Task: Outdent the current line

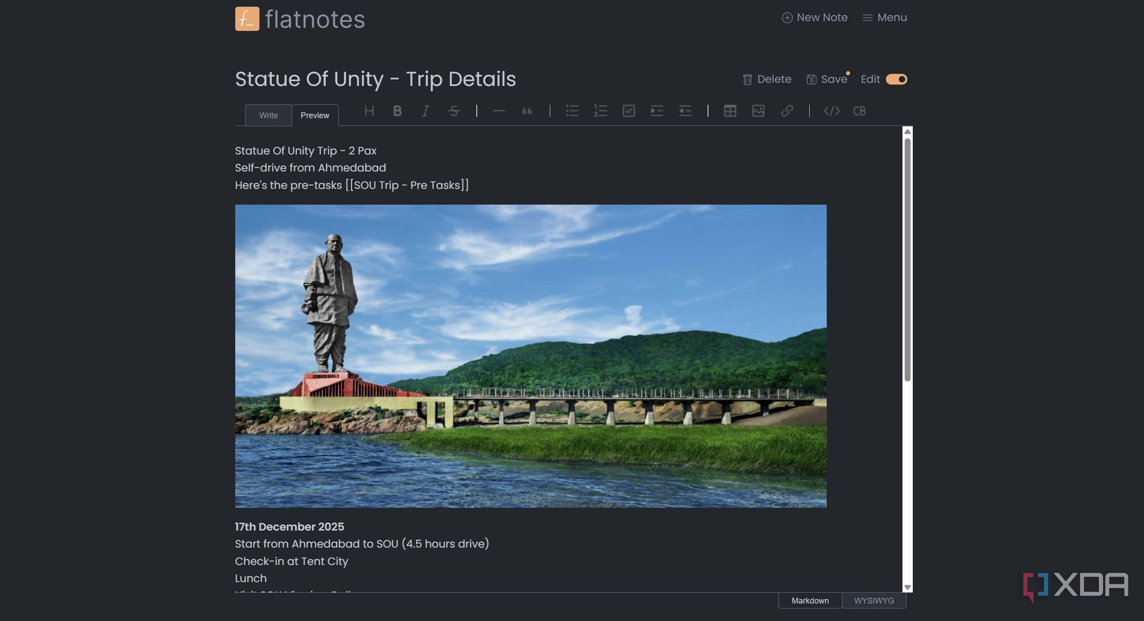Action: click(685, 111)
